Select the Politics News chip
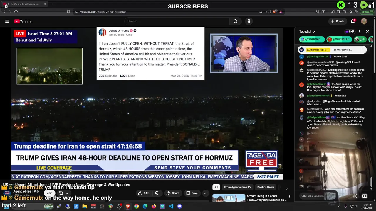Image resolution: width=376 pixels, height=211 pixels. coord(266,187)
